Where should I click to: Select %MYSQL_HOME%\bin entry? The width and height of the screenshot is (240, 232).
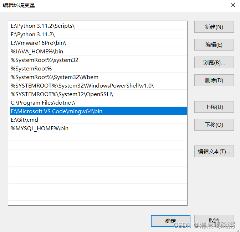pyautogui.click(x=98, y=128)
